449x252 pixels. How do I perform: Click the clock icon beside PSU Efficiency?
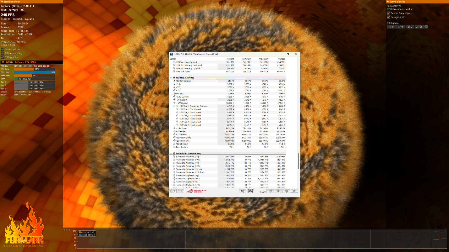[x=174, y=144]
